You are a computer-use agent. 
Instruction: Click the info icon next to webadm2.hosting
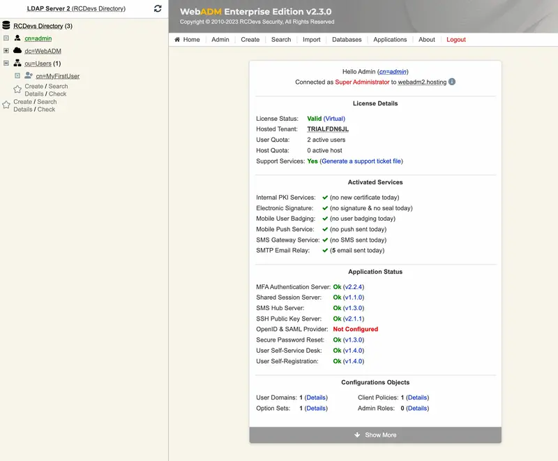pos(452,82)
